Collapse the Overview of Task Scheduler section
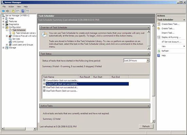Screen dimensions: 187x135 point(148,28)
